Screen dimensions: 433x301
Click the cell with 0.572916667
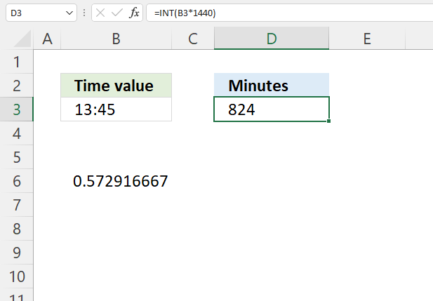pyautogui.click(x=116, y=181)
